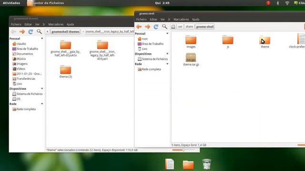Select the theme.tar.gz archive

(191, 59)
